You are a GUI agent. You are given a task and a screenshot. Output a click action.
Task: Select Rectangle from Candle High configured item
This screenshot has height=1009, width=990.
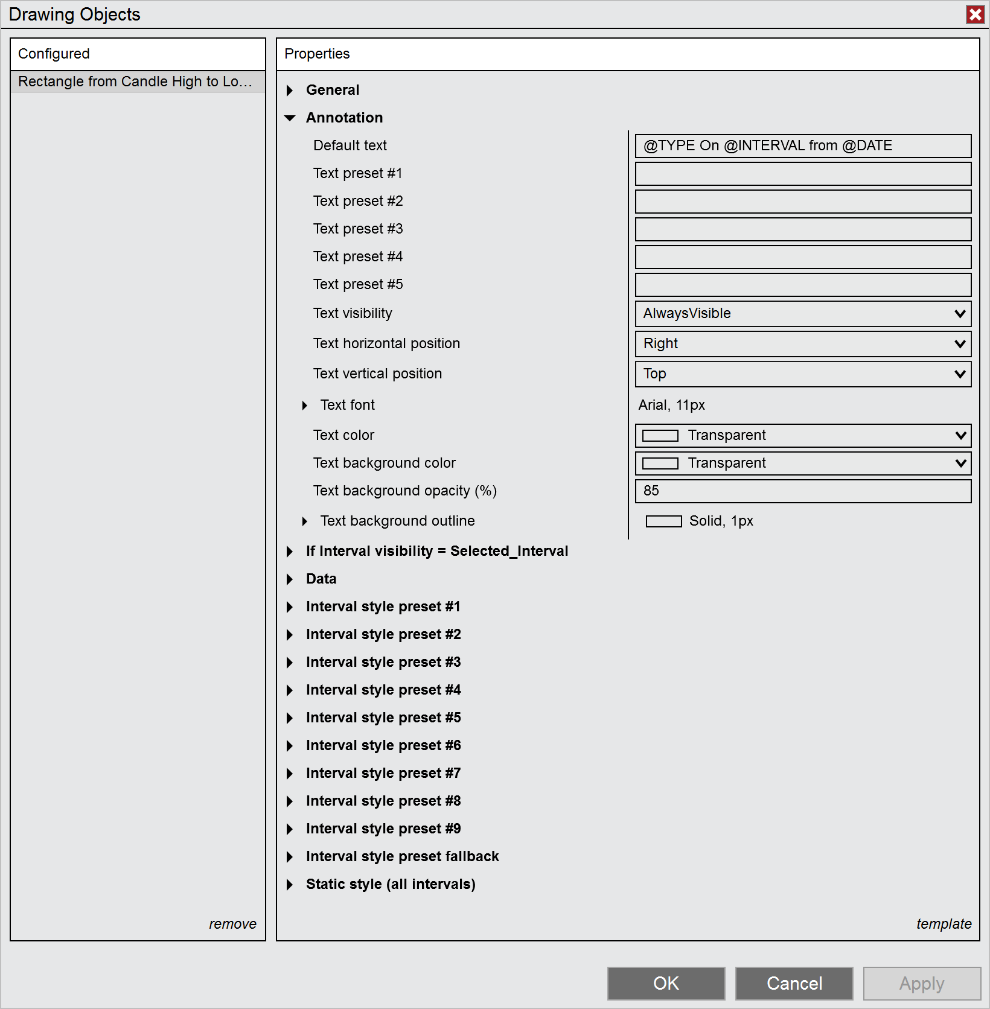tap(135, 81)
